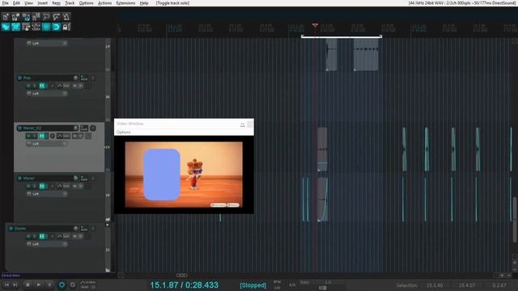This screenshot has width=518, height=291.
Task: Open Options menu in Video Window
Action: [x=124, y=132]
